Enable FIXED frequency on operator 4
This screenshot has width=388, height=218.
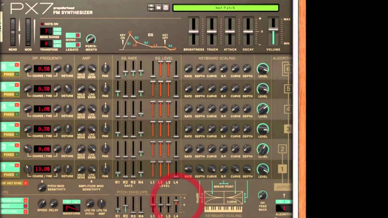[10, 114]
